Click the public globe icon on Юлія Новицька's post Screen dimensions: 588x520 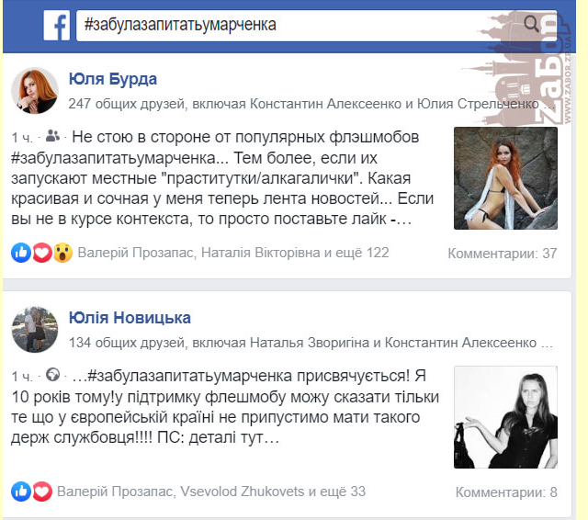pos(52,375)
